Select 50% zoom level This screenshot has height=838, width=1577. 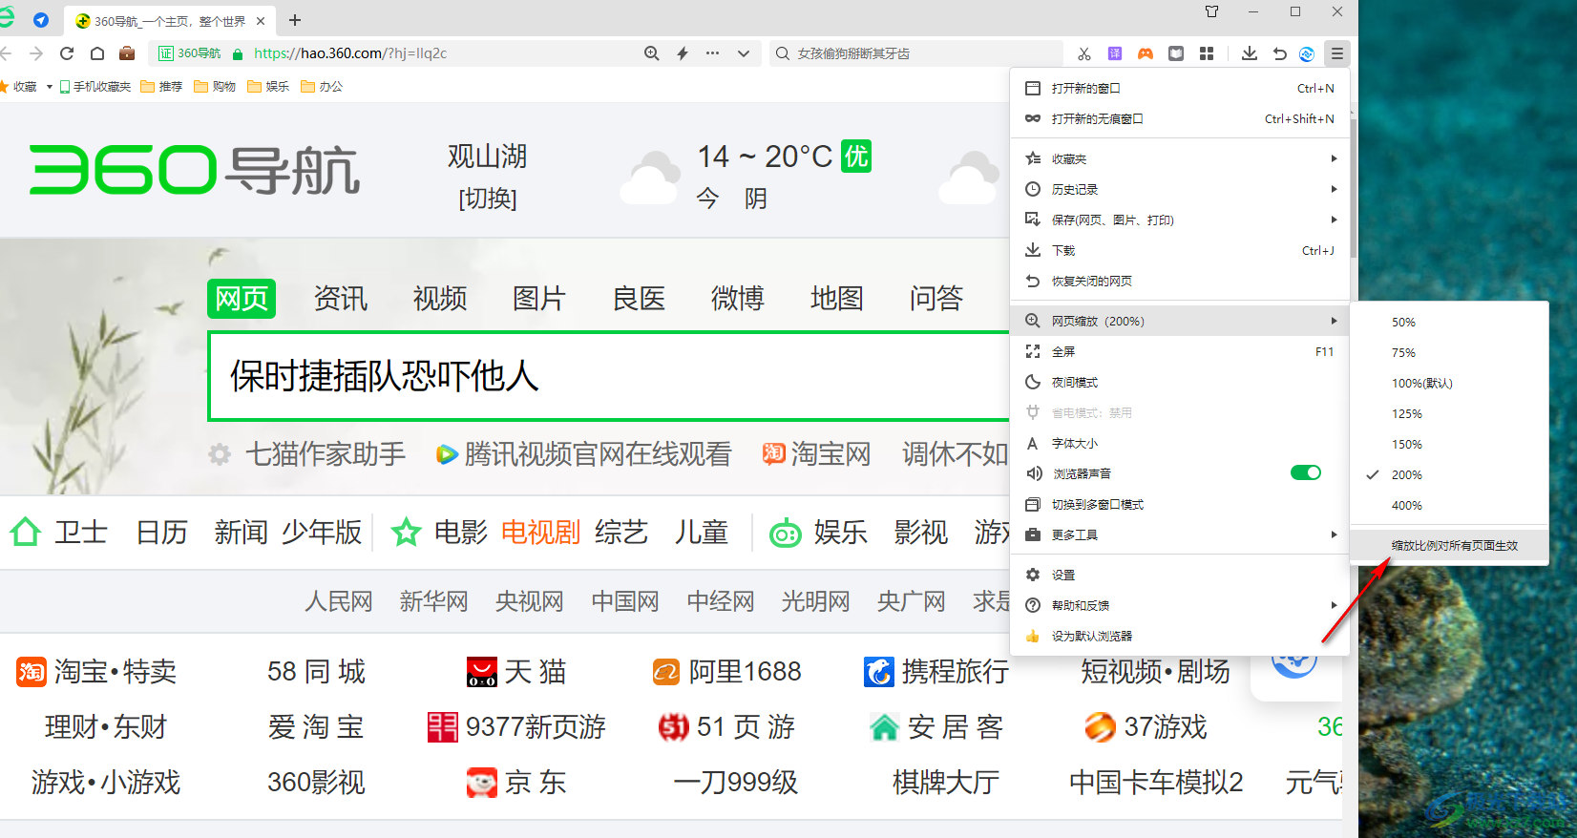coord(1449,323)
